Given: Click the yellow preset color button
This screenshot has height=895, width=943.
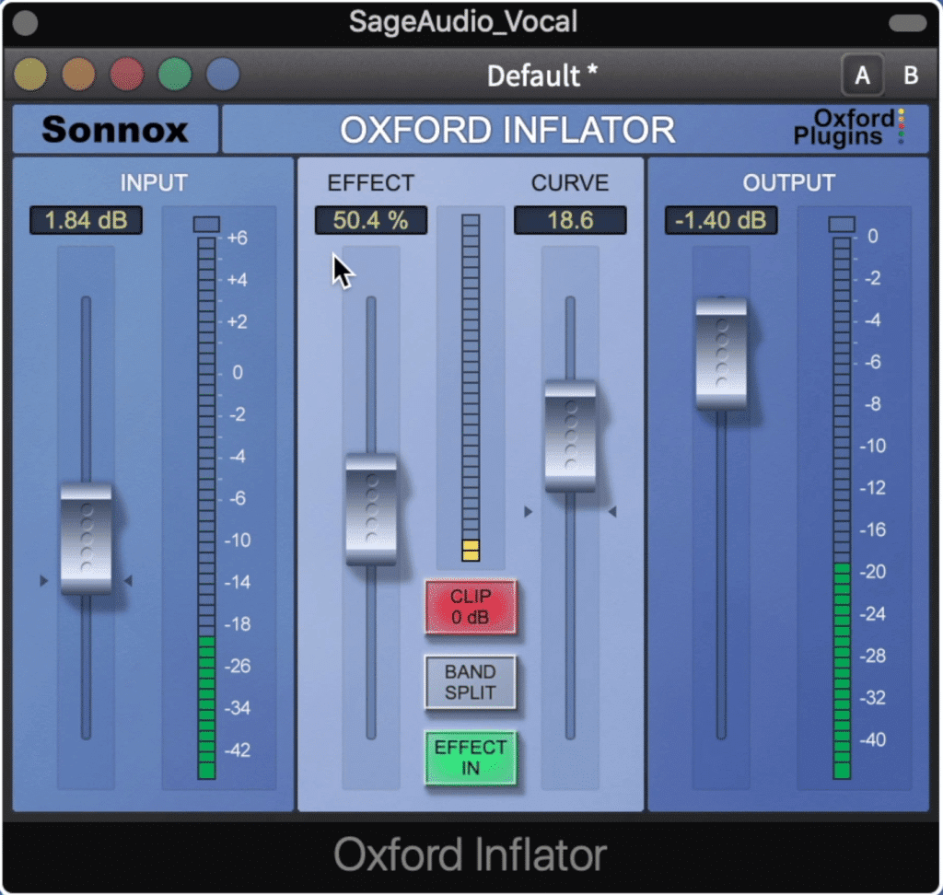Looking at the screenshot, I should (30, 75).
